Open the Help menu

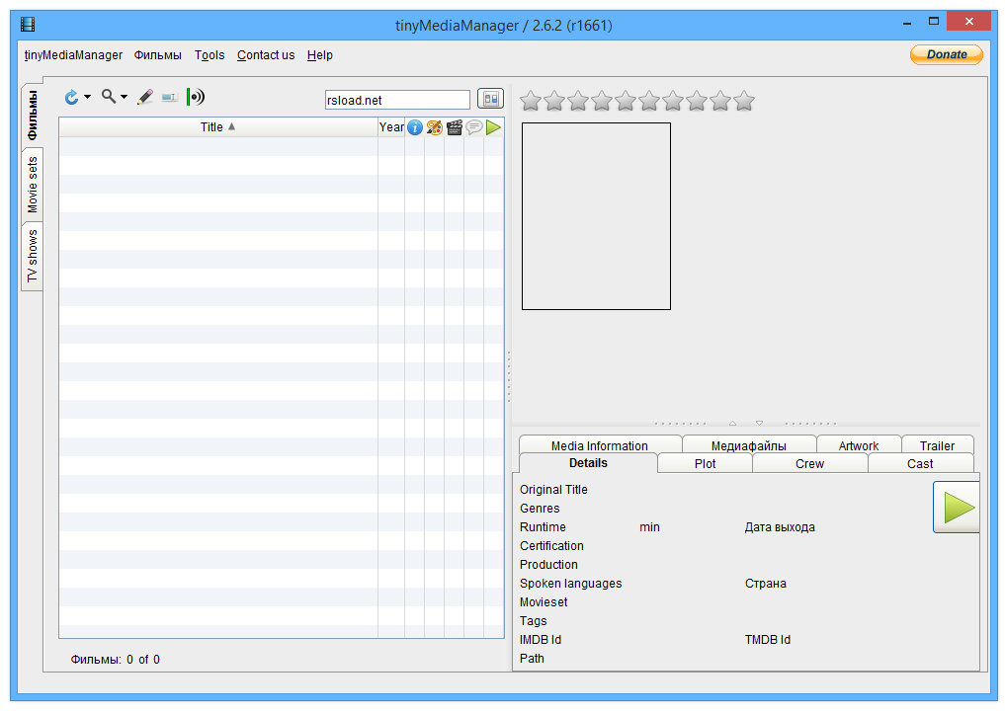click(x=320, y=55)
